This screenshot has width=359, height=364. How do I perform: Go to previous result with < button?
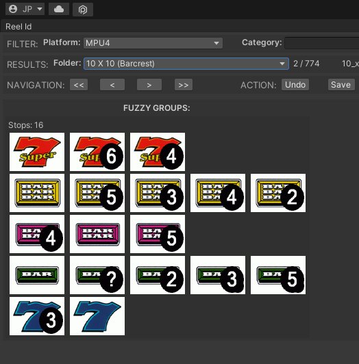pos(112,85)
